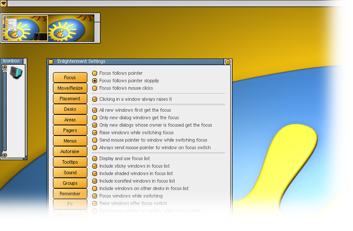Viewport: 353px width, 231px height.
Task: Switch to the Desks settings page
Action: [70, 109]
